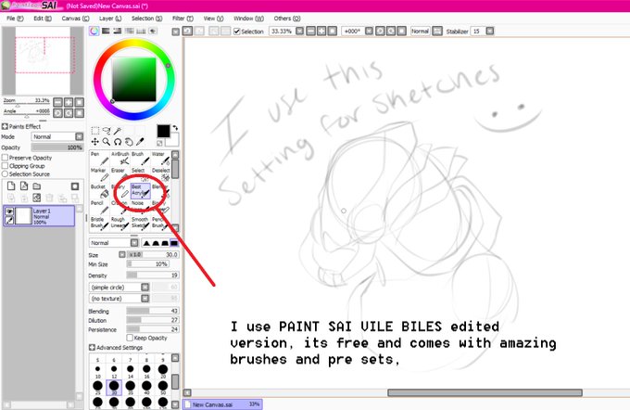Open the File menu
This screenshot has width=630, height=410.
click(15, 19)
